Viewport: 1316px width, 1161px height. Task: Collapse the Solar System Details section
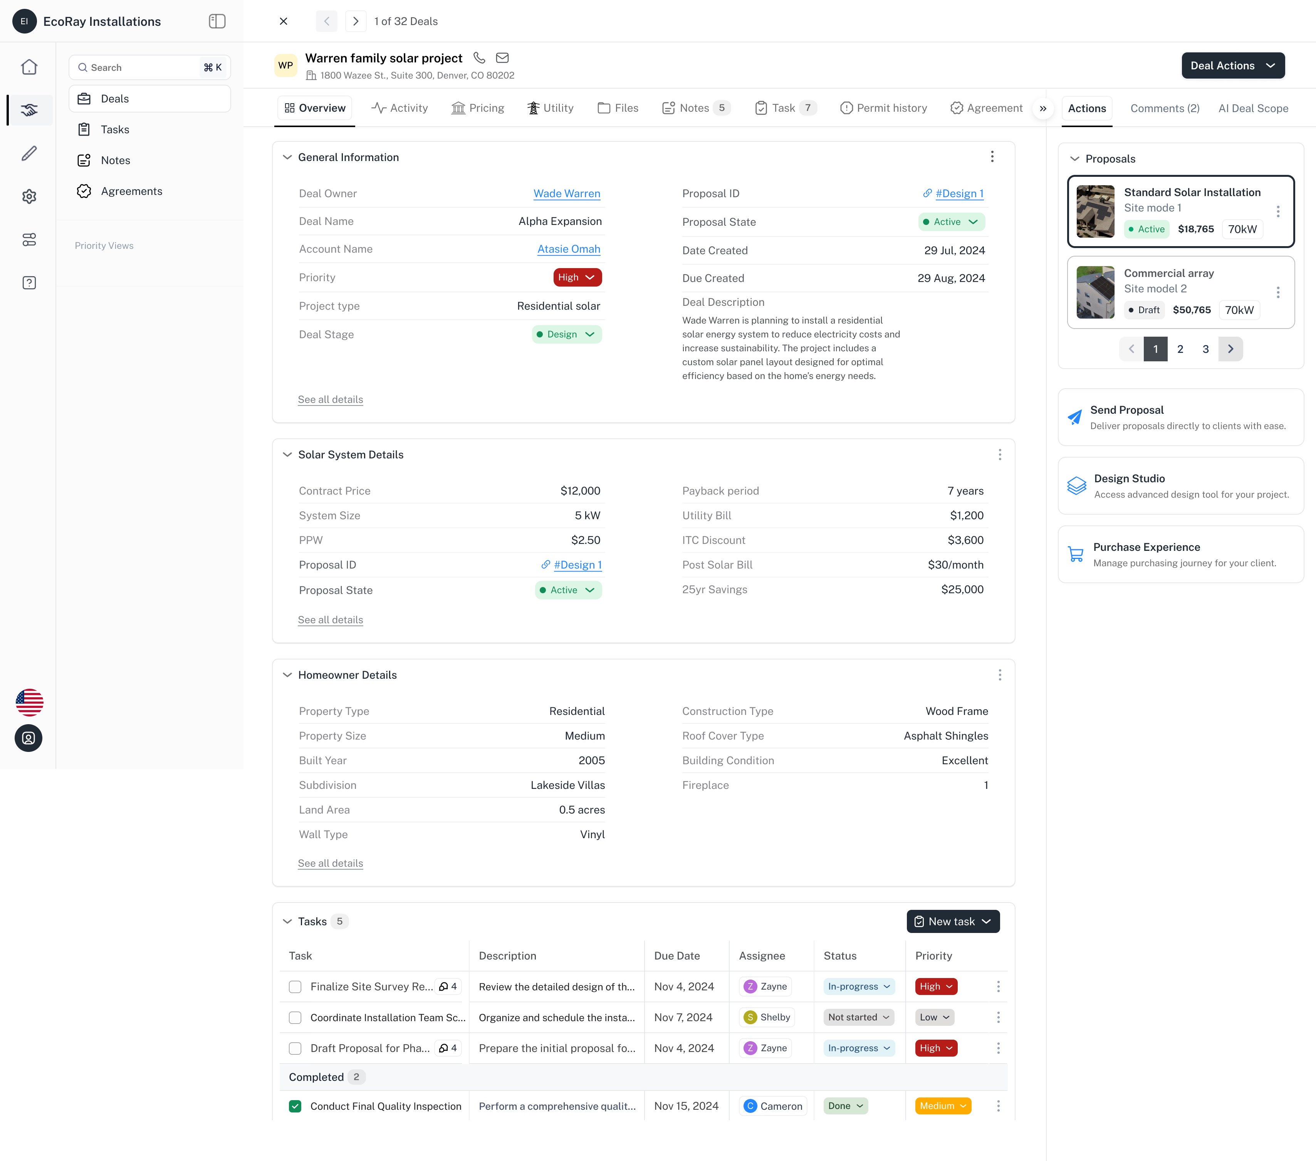pos(287,455)
